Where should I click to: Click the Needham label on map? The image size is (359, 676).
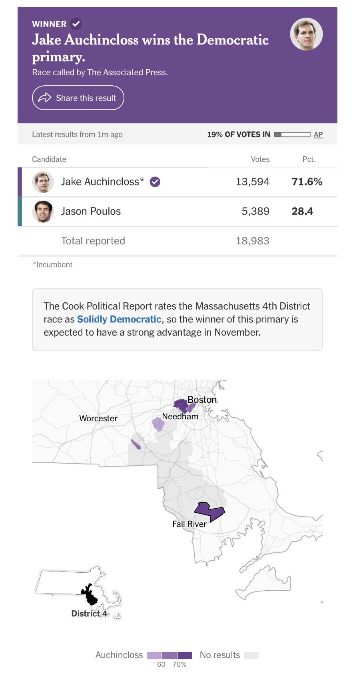(x=180, y=416)
